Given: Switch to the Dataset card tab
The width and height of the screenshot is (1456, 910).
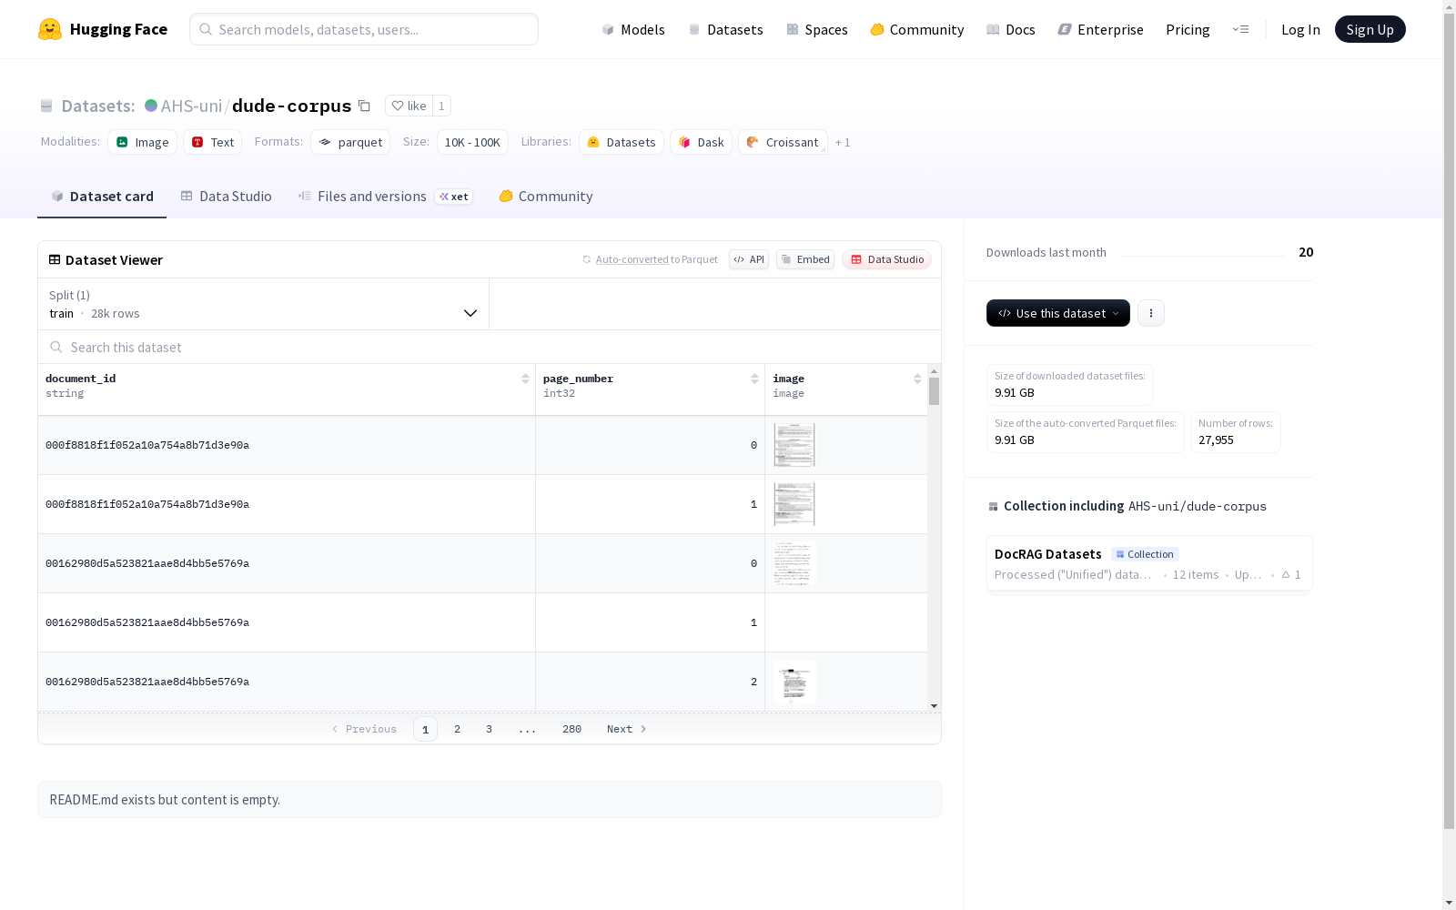Looking at the screenshot, I should click(x=102, y=197).
